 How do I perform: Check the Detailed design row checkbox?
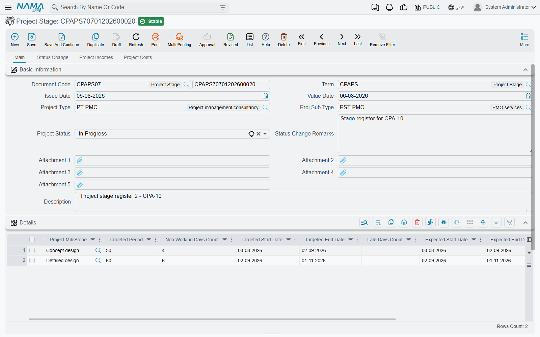pos(32,261)
